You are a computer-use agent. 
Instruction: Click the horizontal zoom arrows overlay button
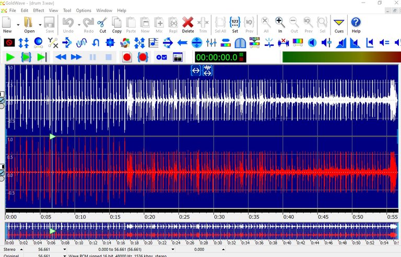[196, 71]
